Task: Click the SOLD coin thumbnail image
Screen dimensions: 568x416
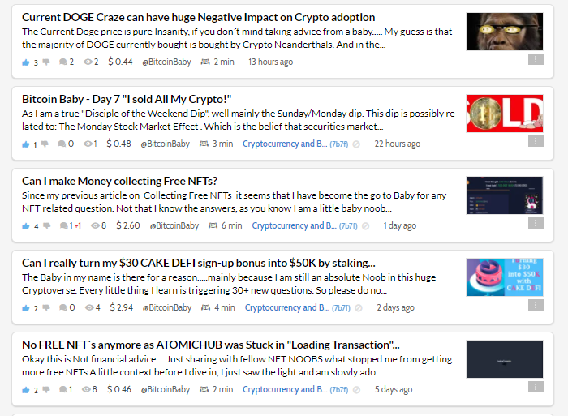Action: 505,114
